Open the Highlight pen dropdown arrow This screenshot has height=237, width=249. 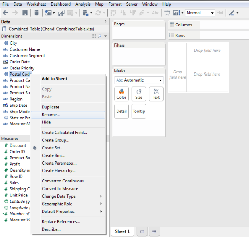pos(237,13)
